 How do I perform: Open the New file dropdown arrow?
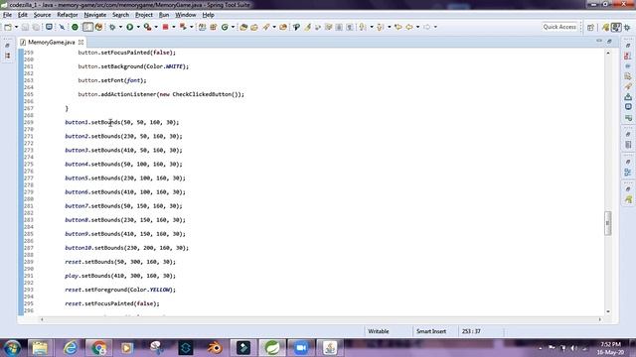pyautogui.click(x=16, y=27)
